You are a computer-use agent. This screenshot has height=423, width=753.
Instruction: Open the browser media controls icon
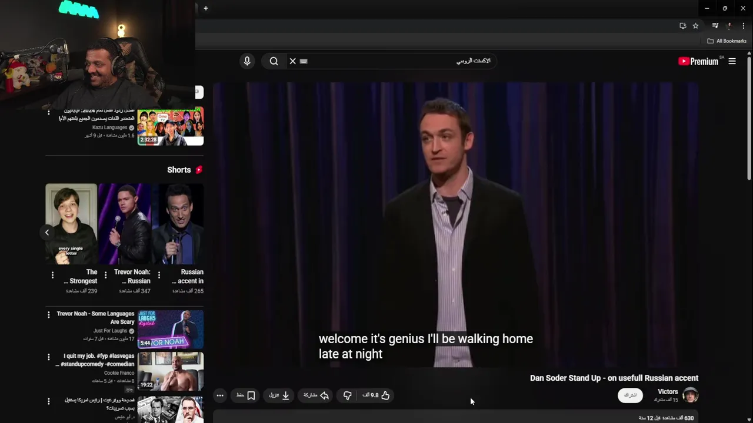(715, 26)
